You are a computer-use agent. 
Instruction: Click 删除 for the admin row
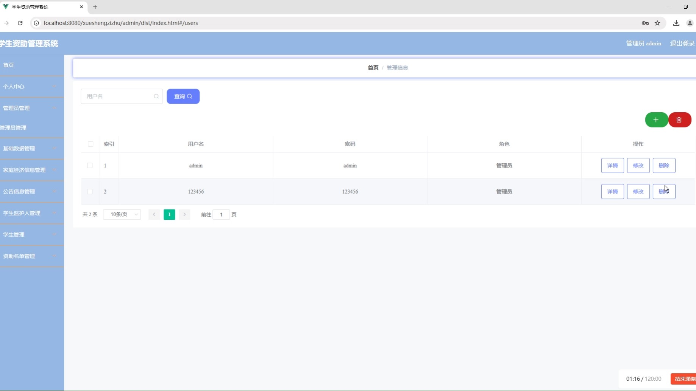(x=664, y=166)
